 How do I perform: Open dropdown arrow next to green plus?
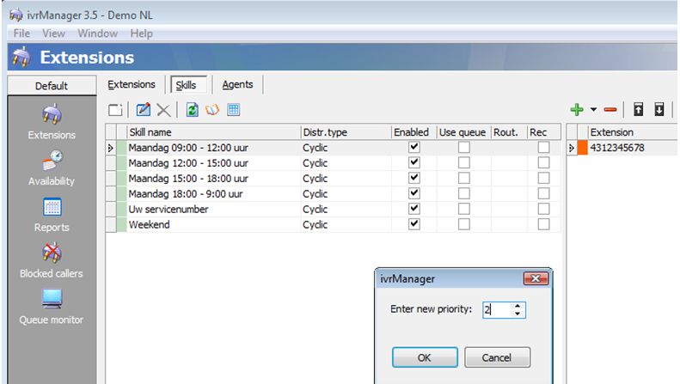pyautogui.click(x=593, y=110)
